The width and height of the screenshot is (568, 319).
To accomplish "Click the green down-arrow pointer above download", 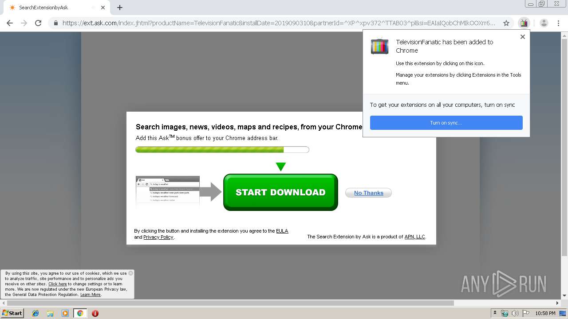I will pyautogui.click(x=280, y=167).
